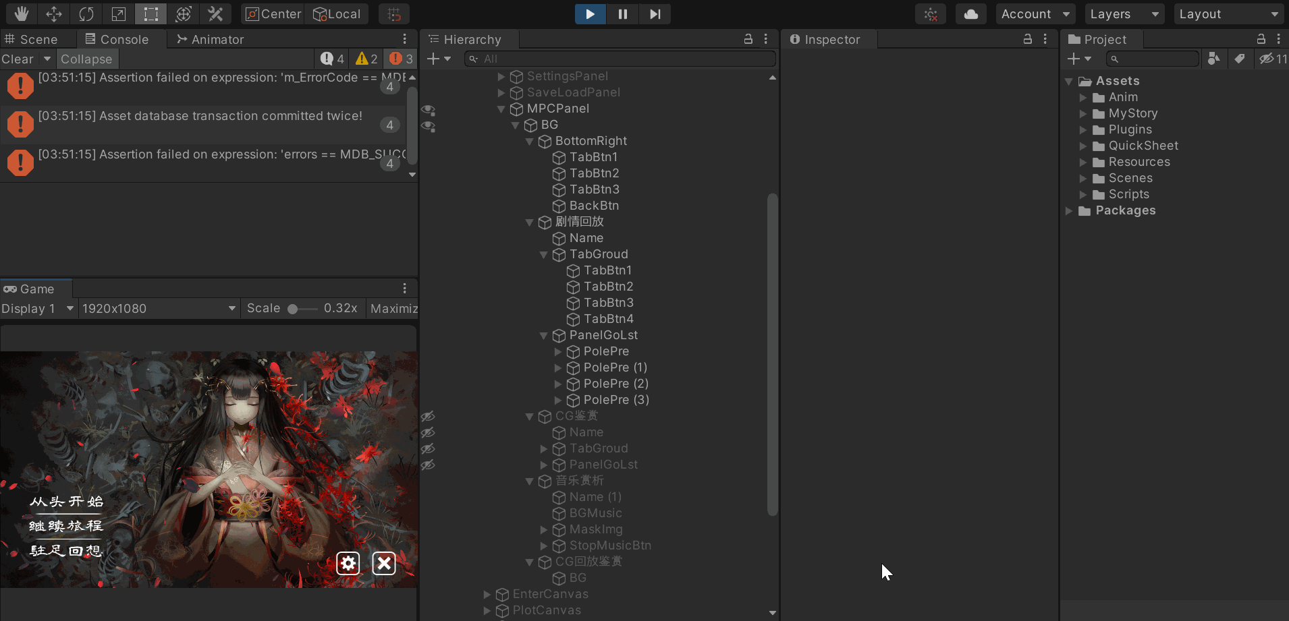
Task: Open collab services icon
Action: [x=931, y=13]
